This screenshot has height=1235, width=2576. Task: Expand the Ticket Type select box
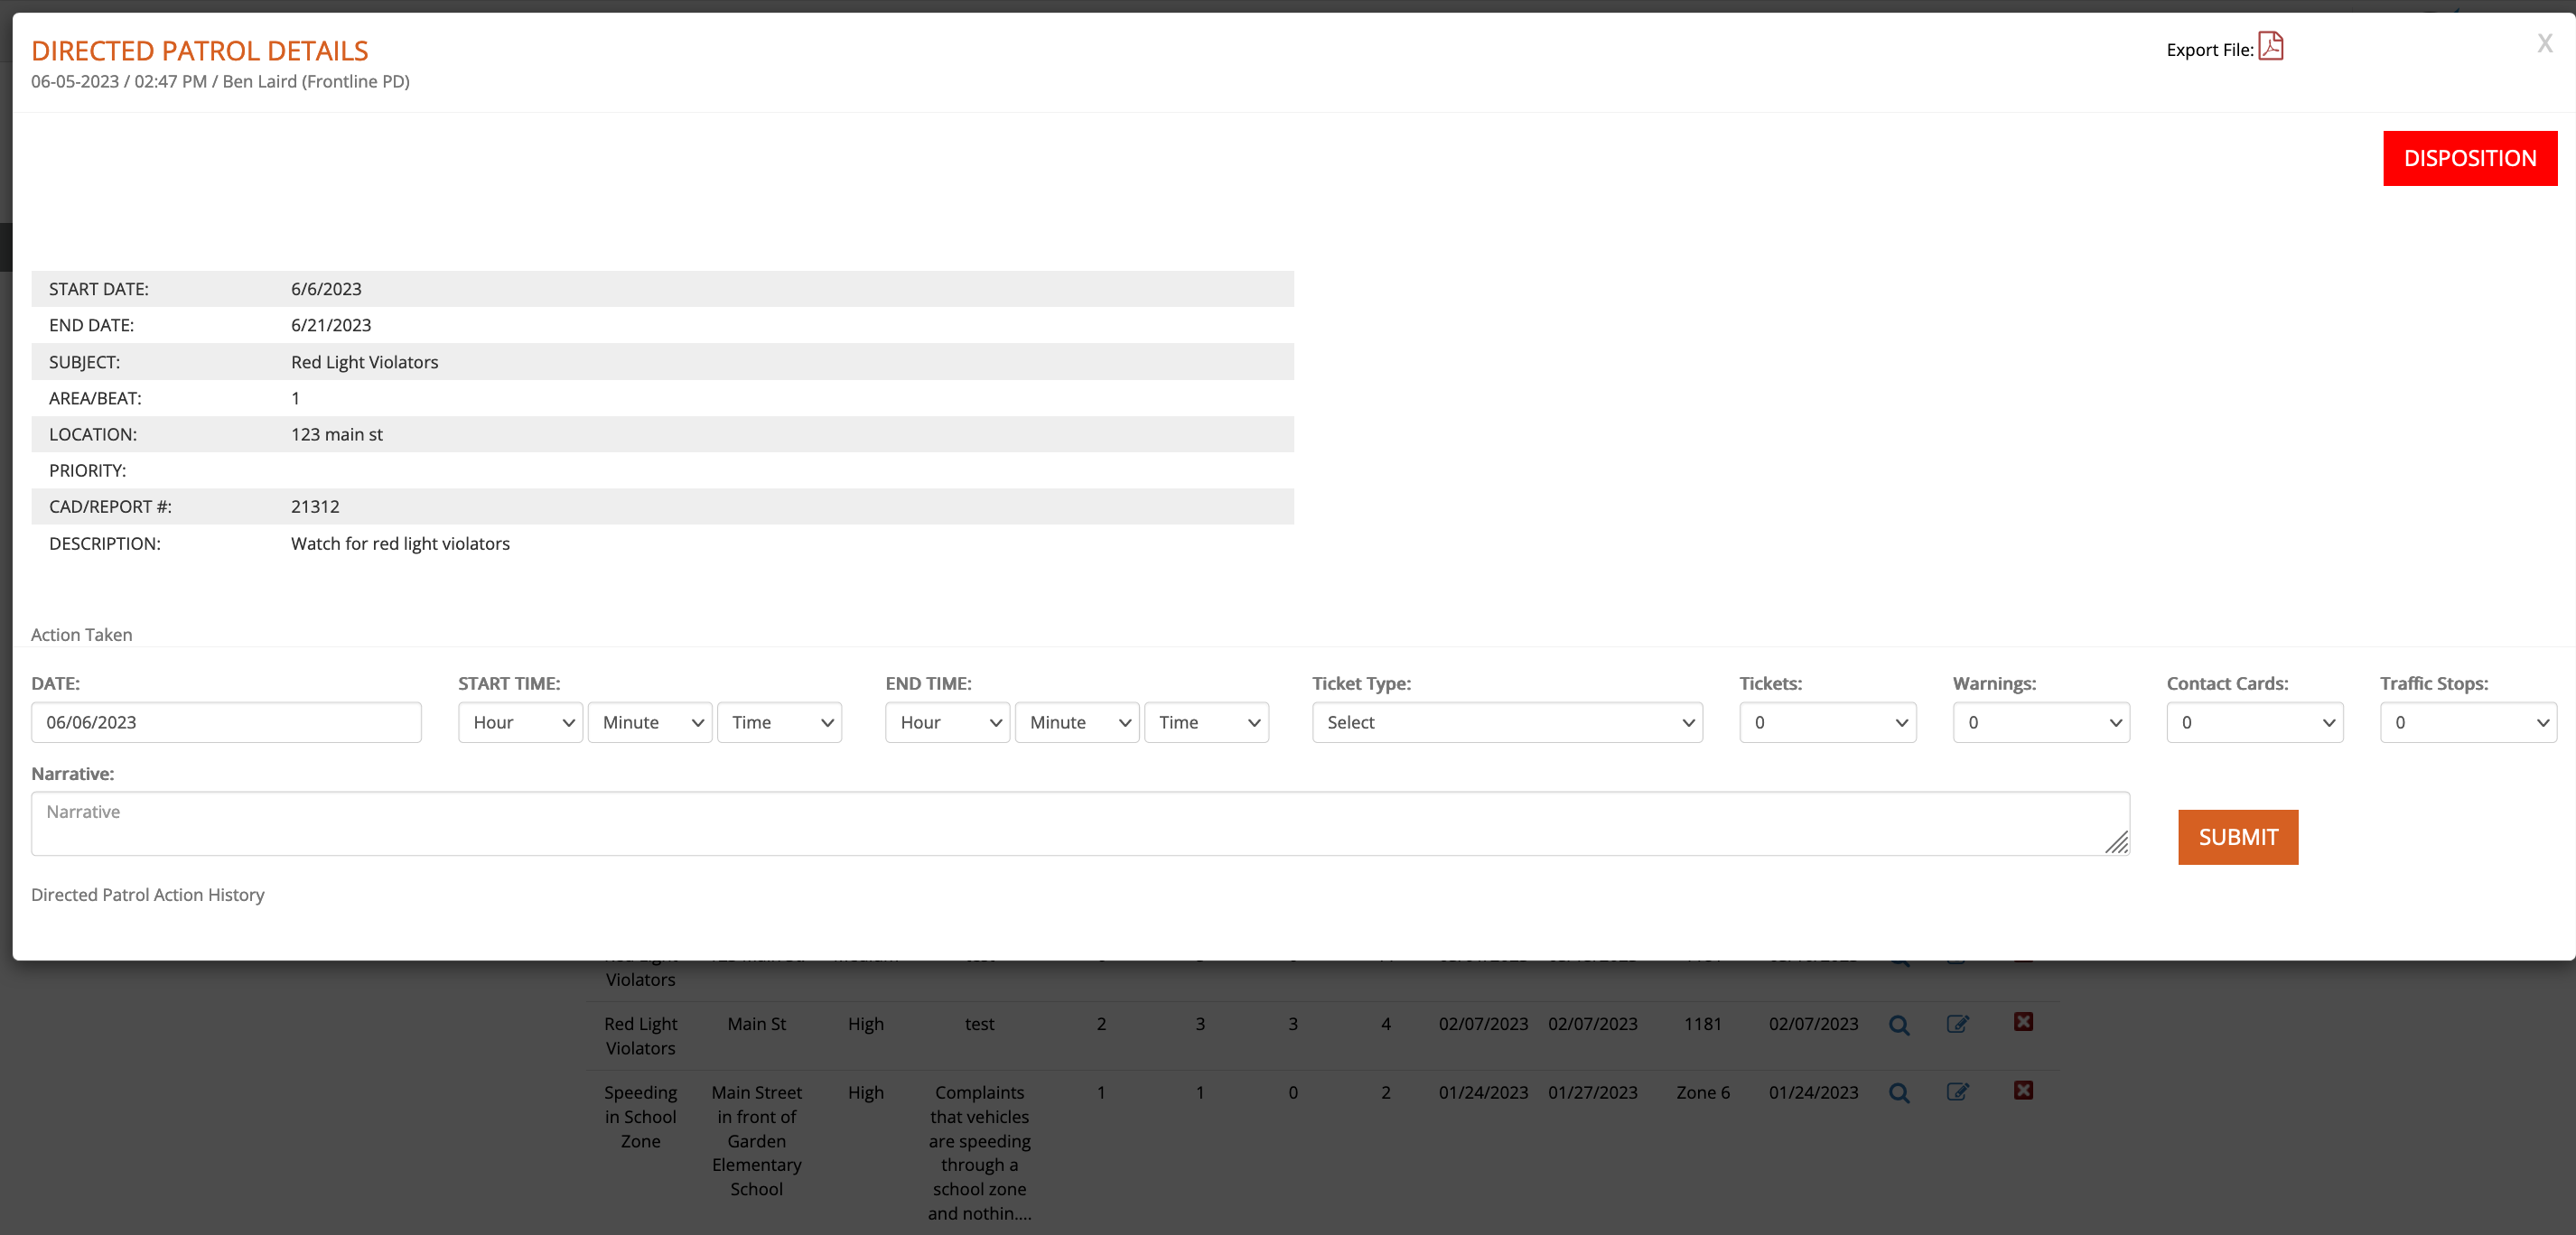pyautogui.click(x=1507, y=722)
